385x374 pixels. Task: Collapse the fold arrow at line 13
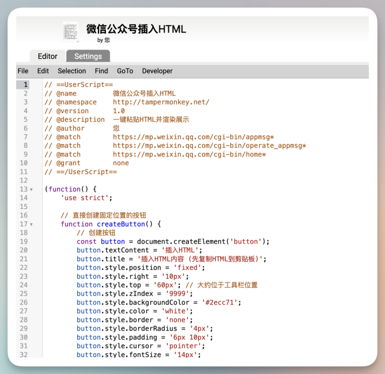[x=31, y=190]
